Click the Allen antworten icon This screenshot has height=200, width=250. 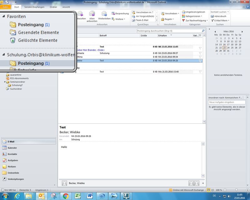click(92, 15)
